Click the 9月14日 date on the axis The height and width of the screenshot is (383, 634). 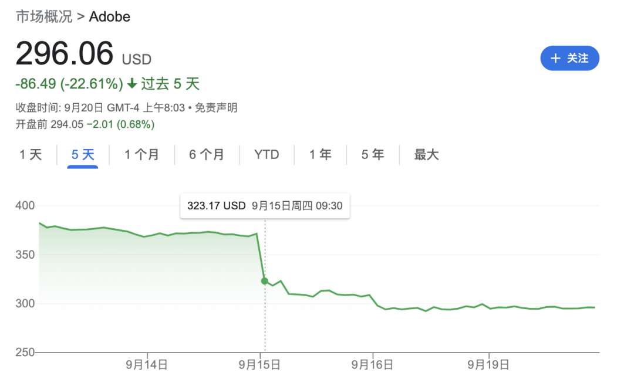point(146,365)
